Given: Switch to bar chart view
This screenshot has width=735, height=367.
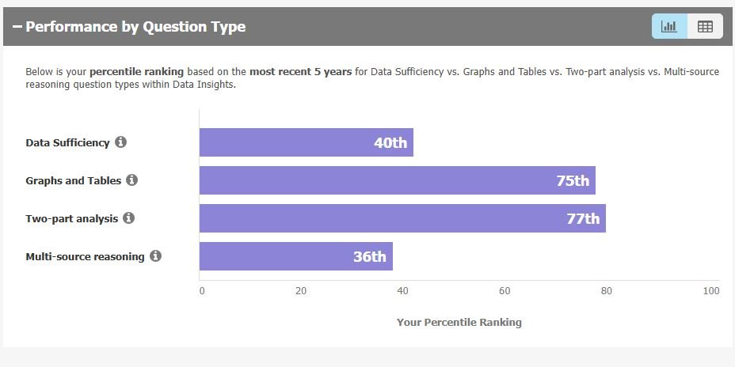Looking at the screenshot, I should [669, 26].
